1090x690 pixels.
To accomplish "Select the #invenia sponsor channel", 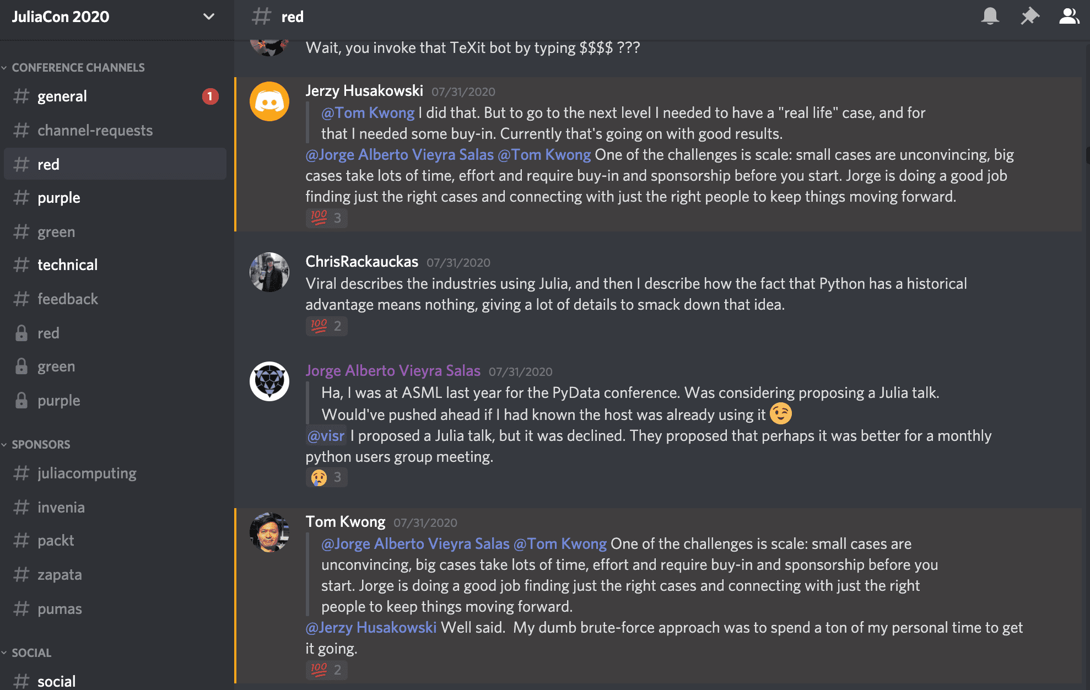I will [x=63, y=506].
